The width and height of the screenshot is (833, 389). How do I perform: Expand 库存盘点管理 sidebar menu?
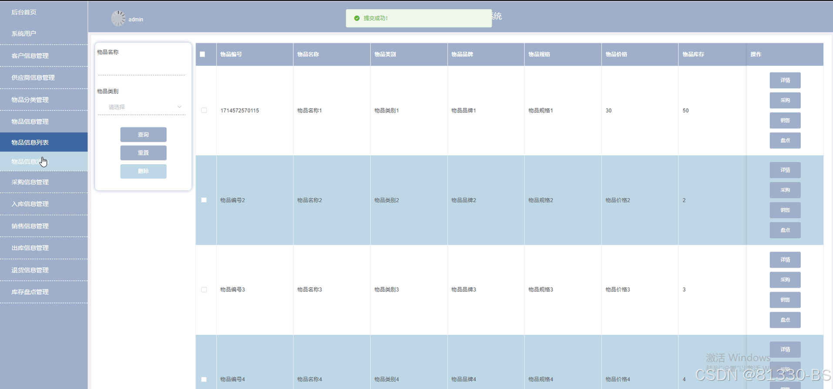[x=44, y=292]
